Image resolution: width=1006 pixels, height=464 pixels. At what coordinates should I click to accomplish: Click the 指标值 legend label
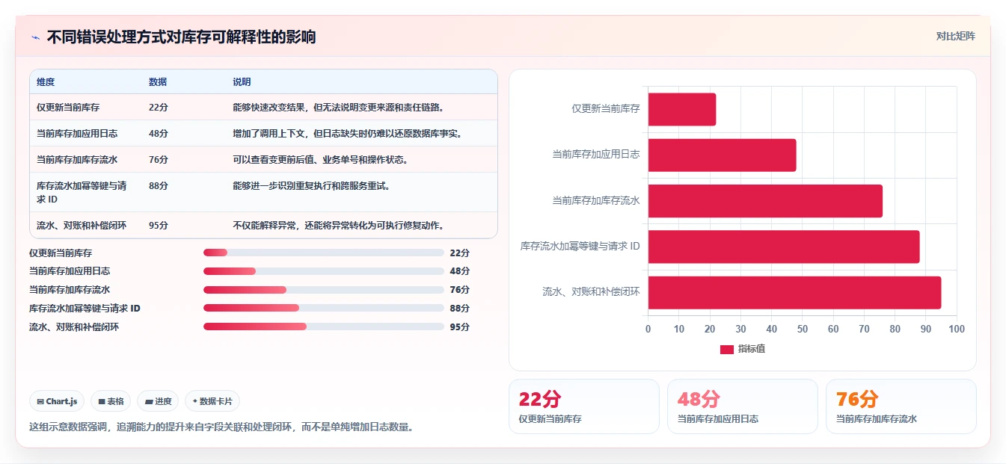(x=752, y=350)
